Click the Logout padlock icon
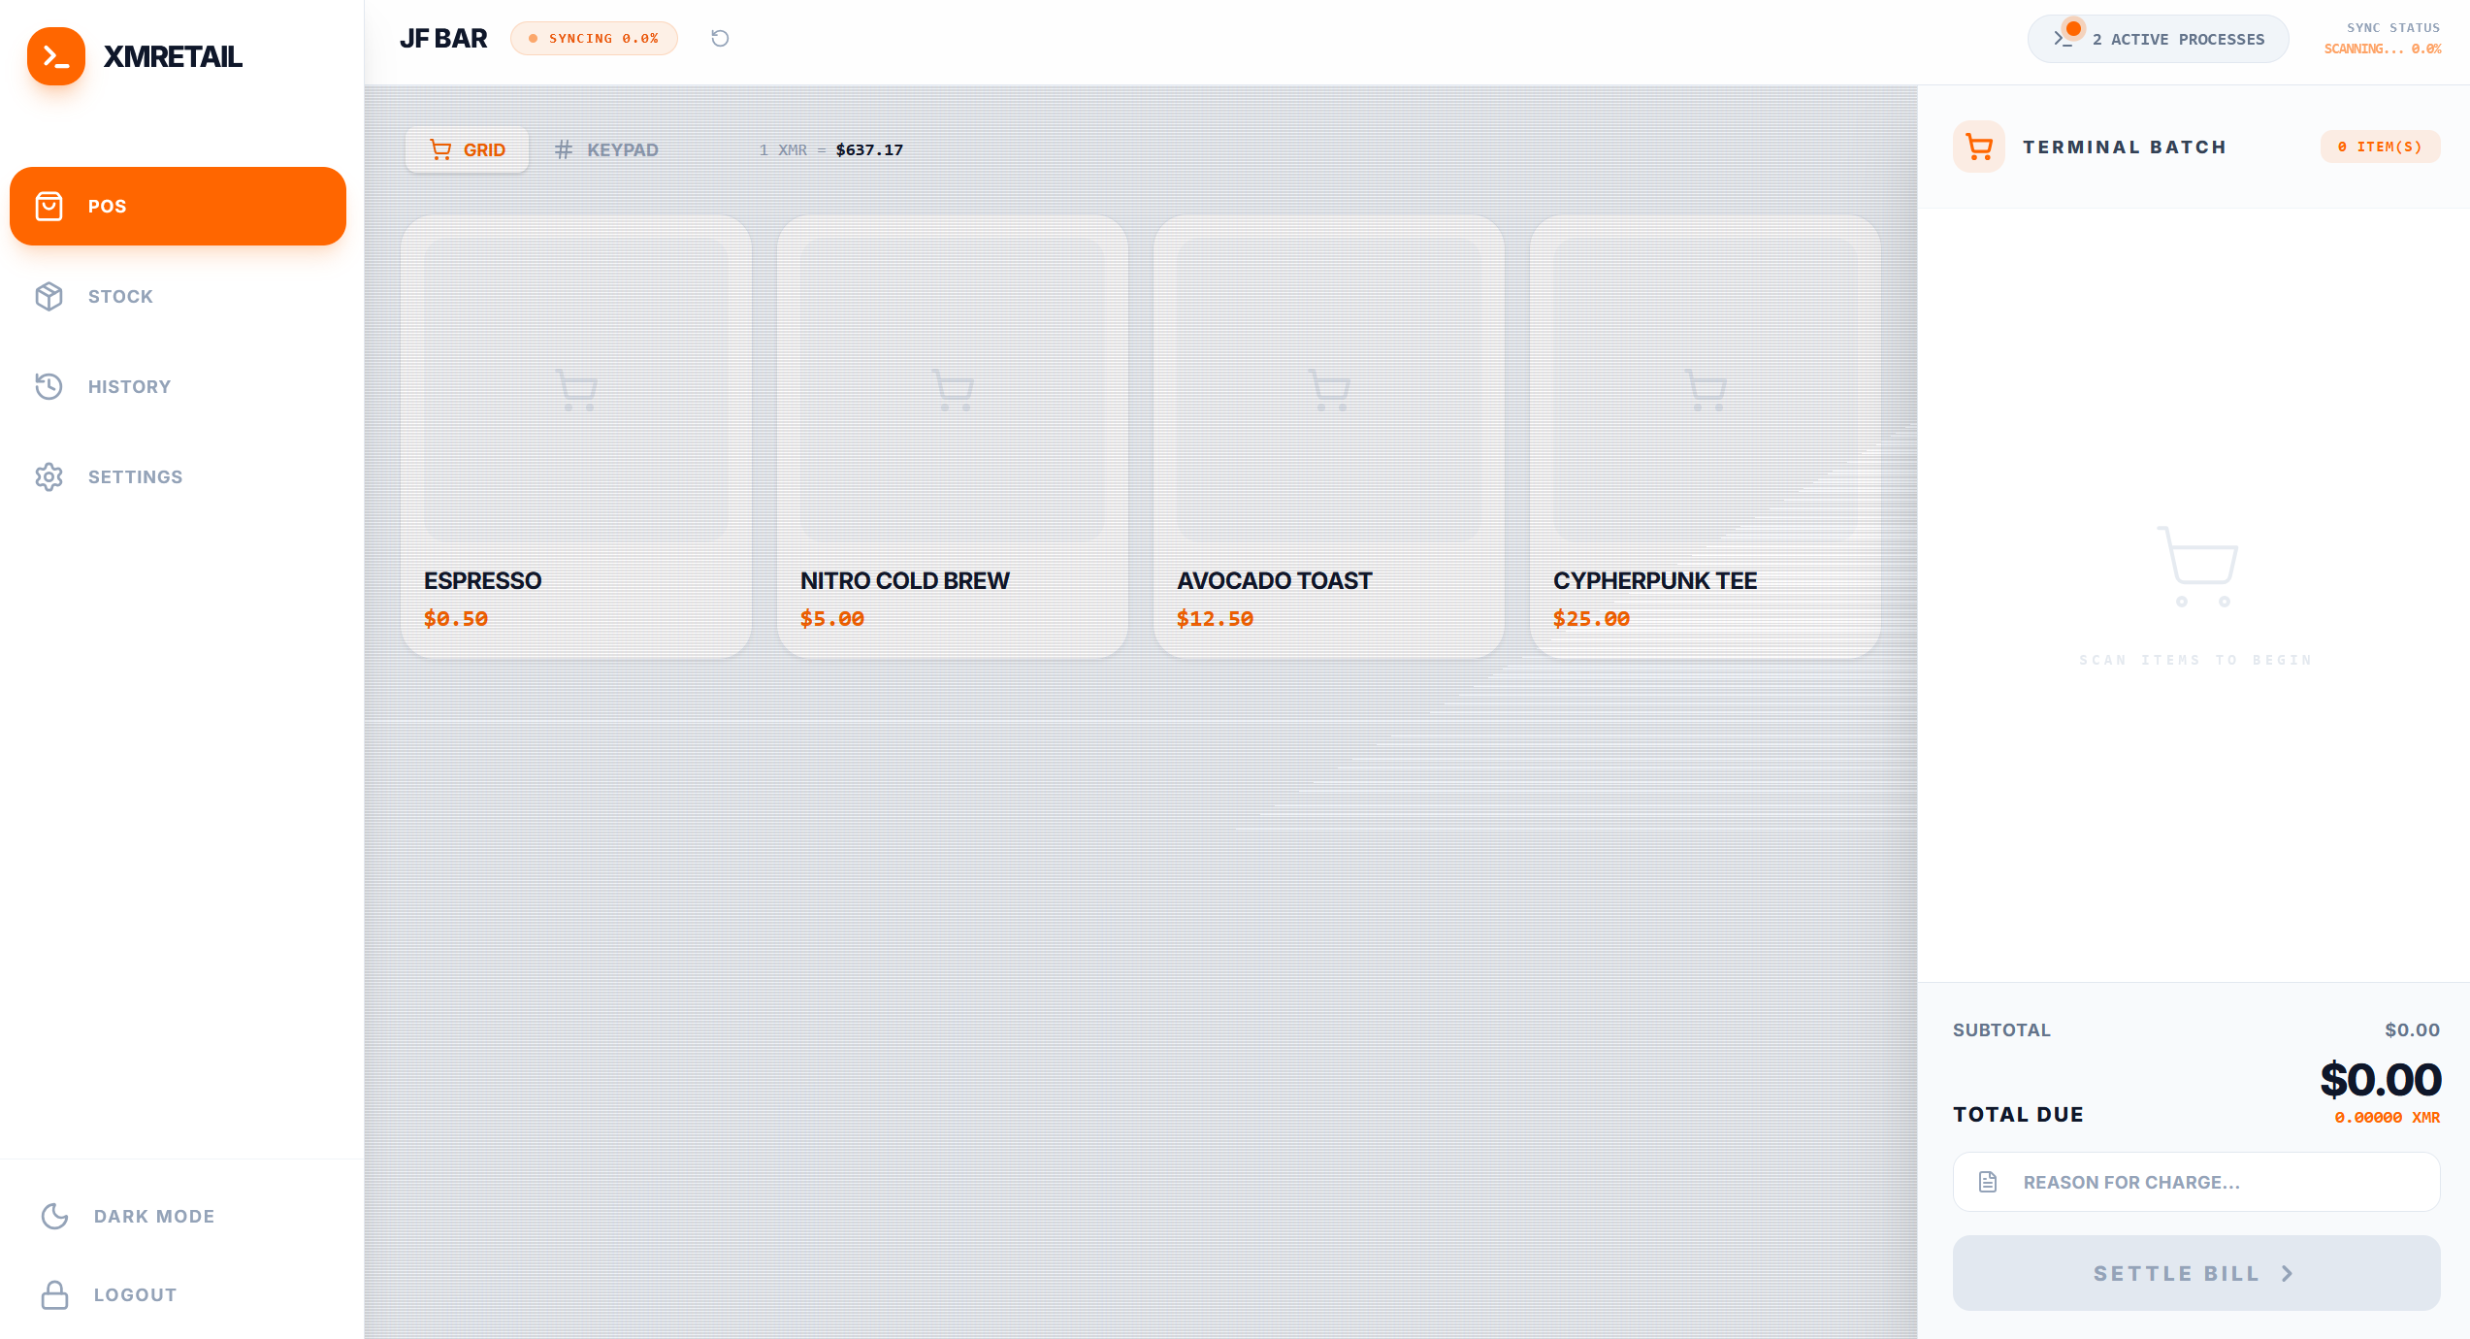 click(x=54, y=1295)
